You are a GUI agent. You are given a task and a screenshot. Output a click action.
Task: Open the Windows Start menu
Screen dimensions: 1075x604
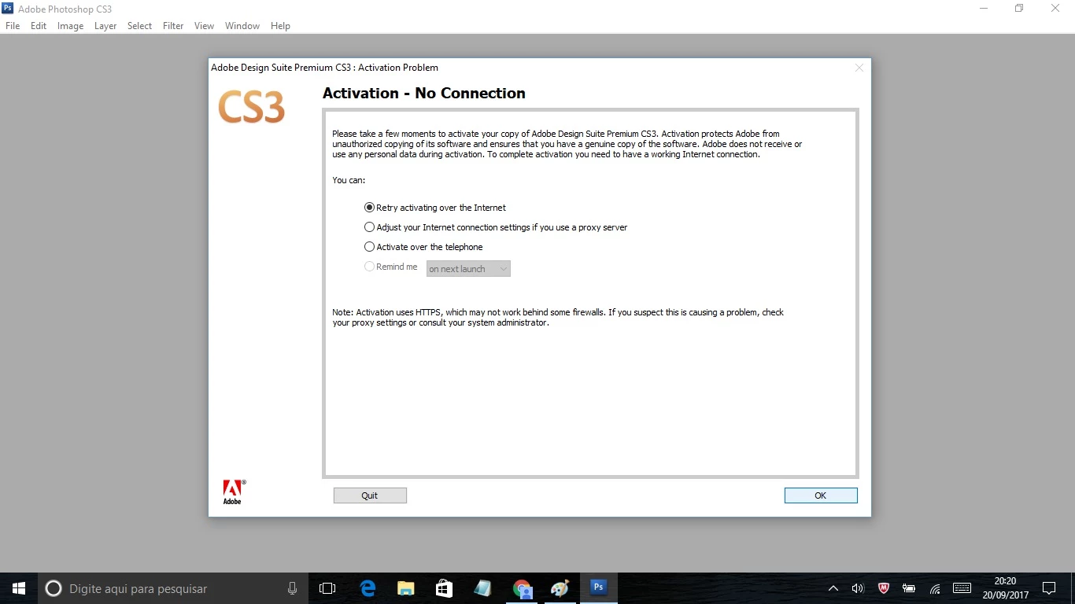(19, 588)
